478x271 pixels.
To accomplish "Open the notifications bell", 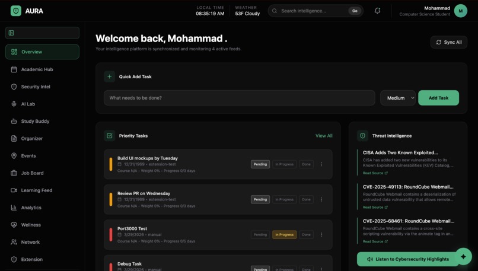I will (377, 11).
